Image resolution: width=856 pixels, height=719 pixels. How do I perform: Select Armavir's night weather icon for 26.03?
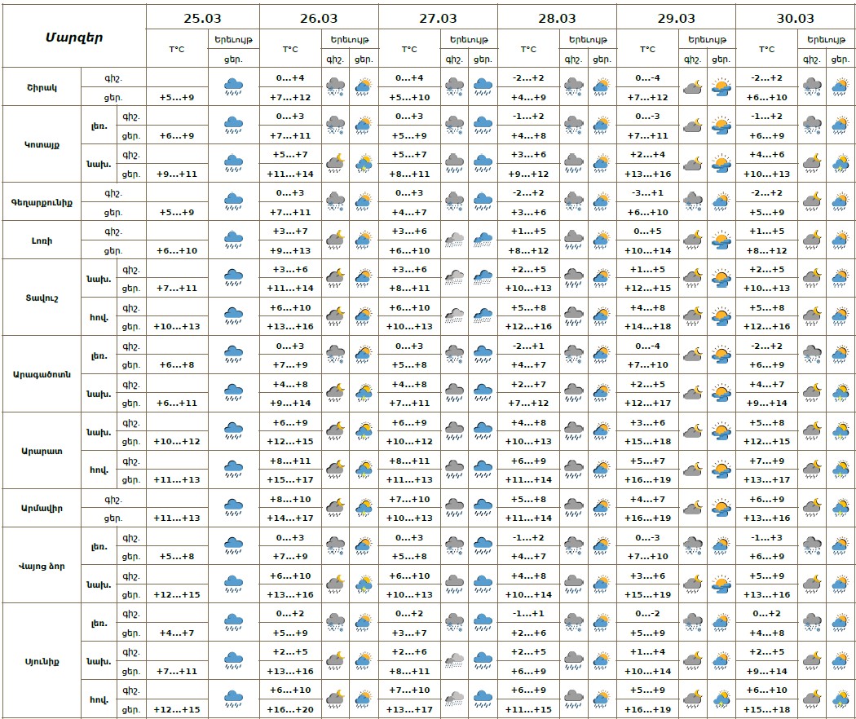[x=335, y=508]
